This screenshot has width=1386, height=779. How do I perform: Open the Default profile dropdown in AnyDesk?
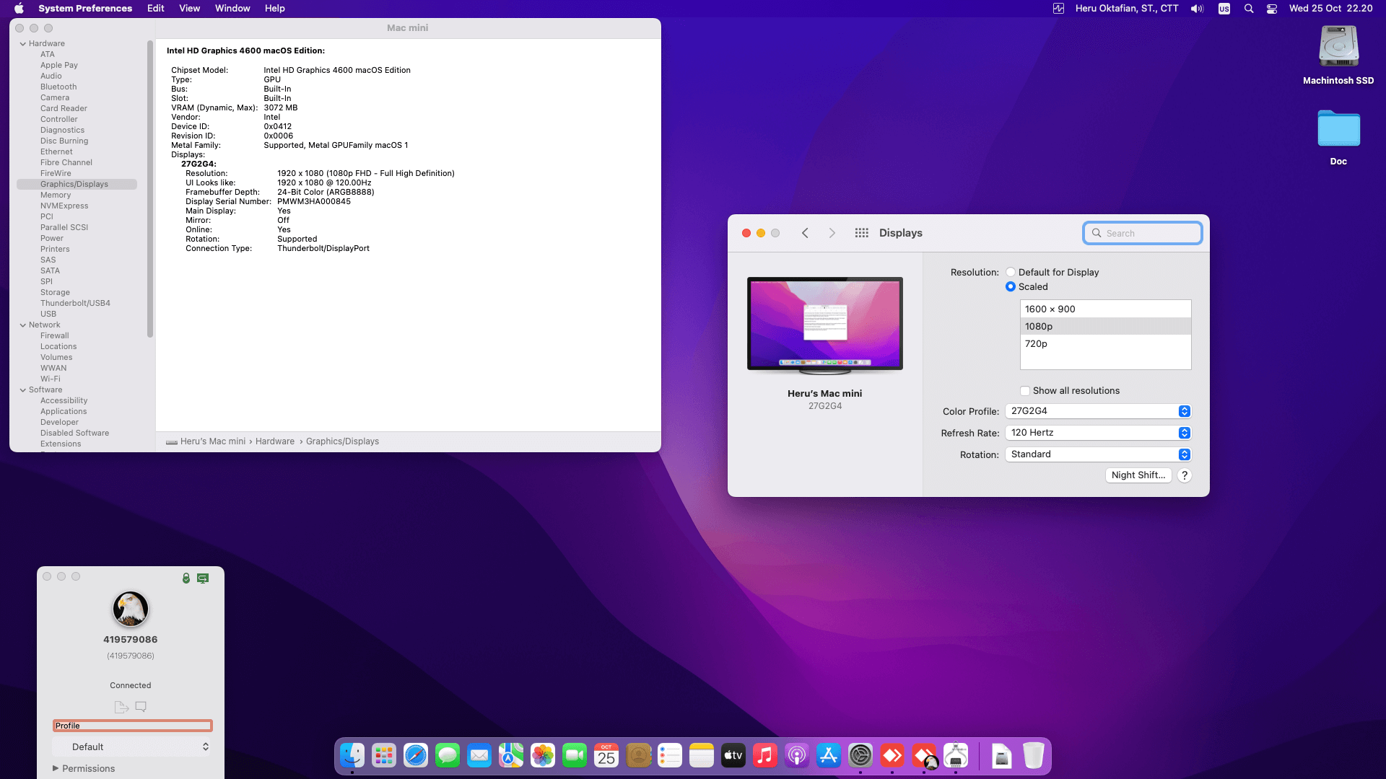(131, 747)
